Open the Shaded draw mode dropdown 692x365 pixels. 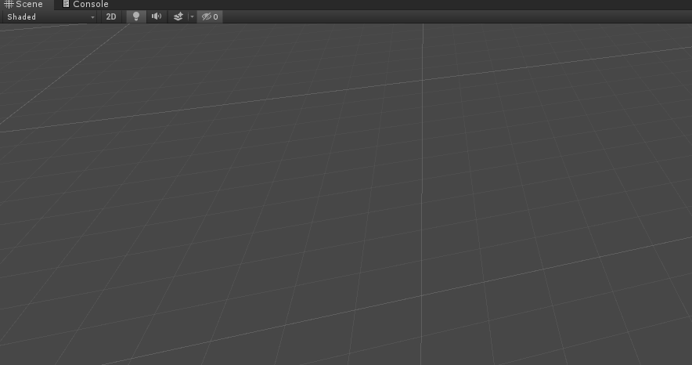[50, 16]
